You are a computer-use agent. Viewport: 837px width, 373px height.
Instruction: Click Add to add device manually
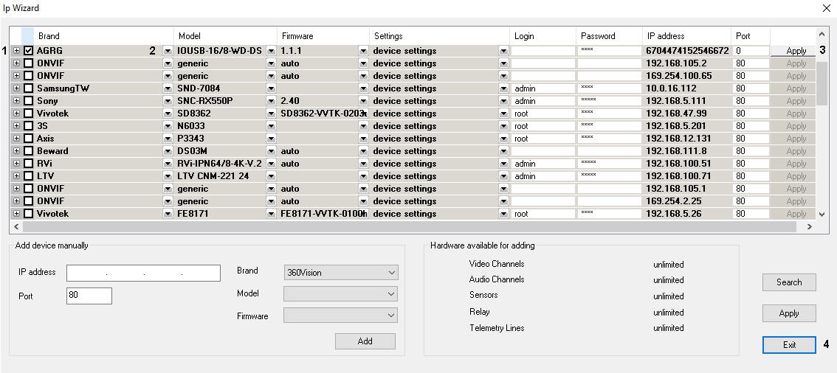click(365, 341)
